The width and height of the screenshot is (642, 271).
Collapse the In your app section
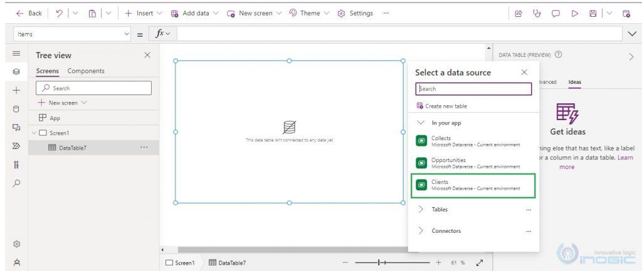[421, 123]
